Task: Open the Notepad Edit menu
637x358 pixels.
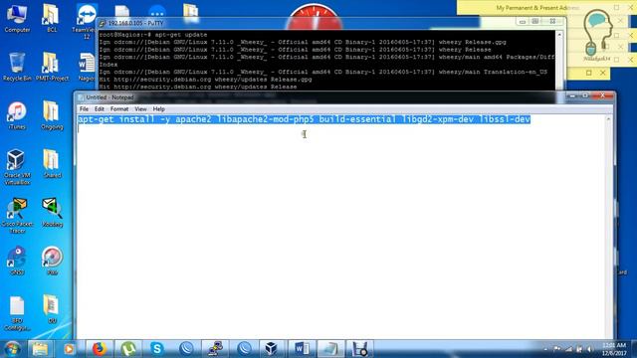Action: click(x=100, y=109)
